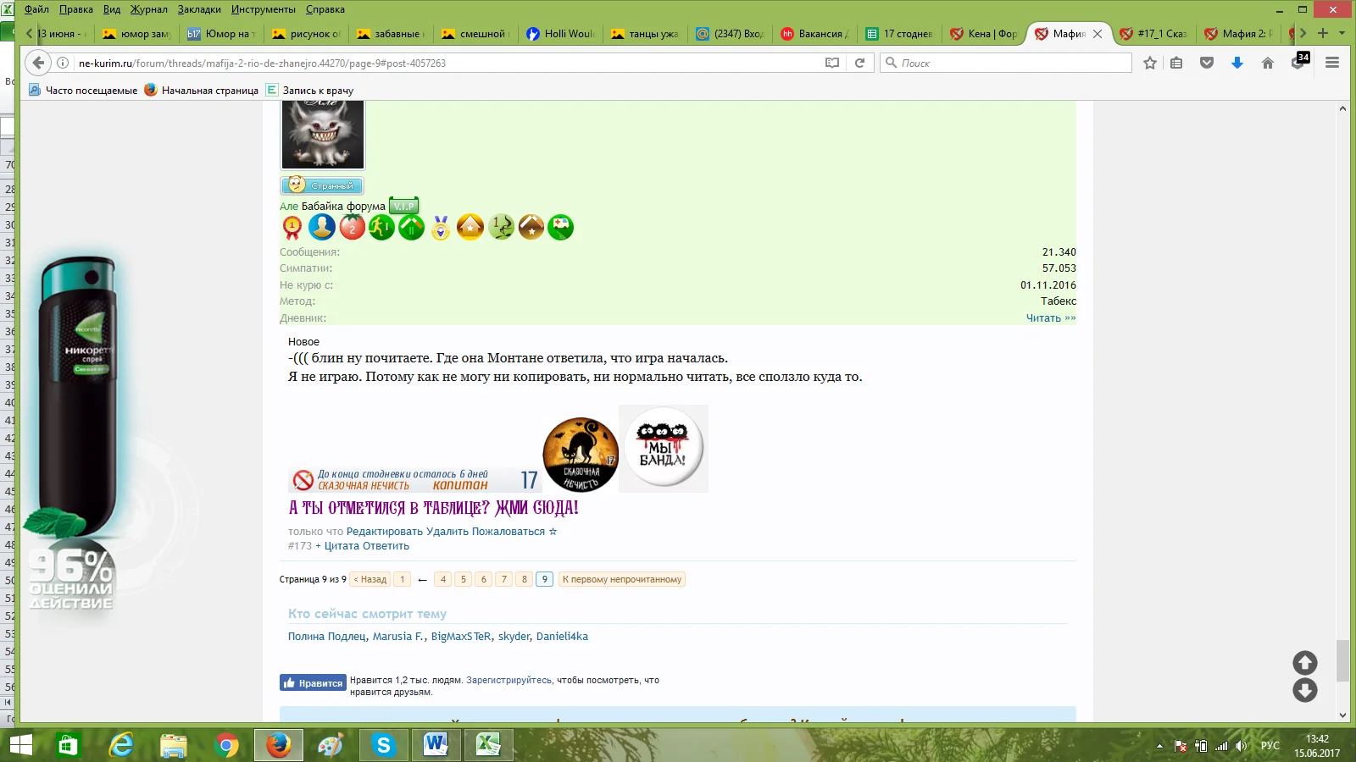Screen dimensions: 1356x762
Task: Open the bookmarks library list icon
Action: pyautogui.click(x=1176, y=63)
